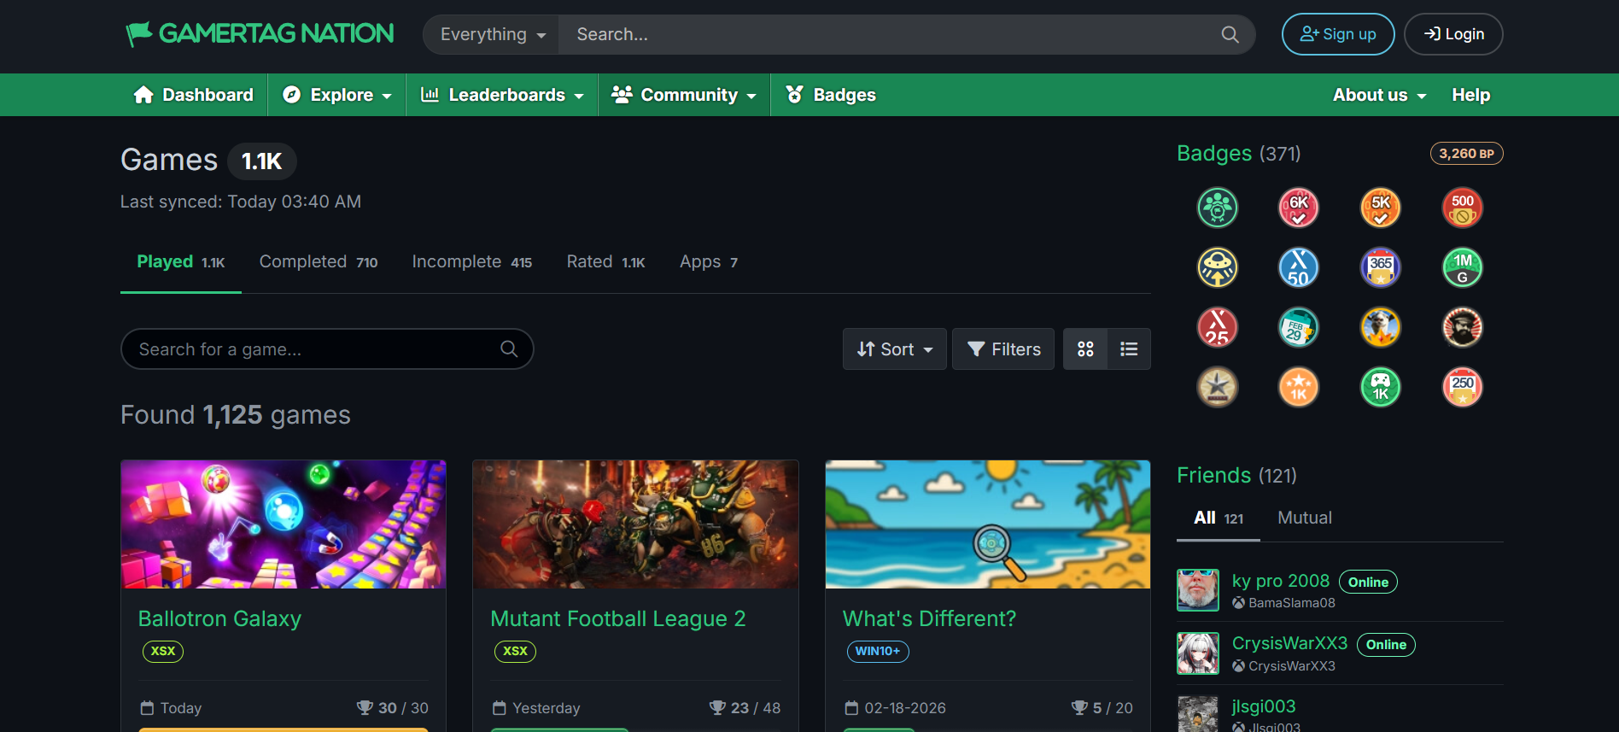The width and height of the screenshot is (1619, 732).
Task: Select the Rated tab
Action: point(606,262)
